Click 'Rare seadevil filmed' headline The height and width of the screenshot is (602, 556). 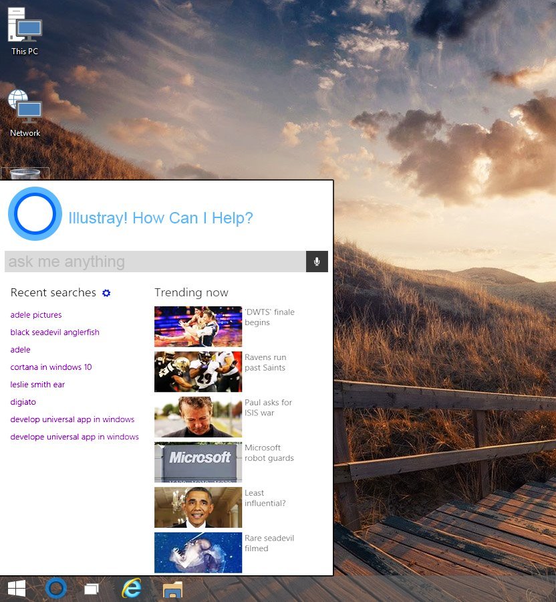[x=269, y=543]
